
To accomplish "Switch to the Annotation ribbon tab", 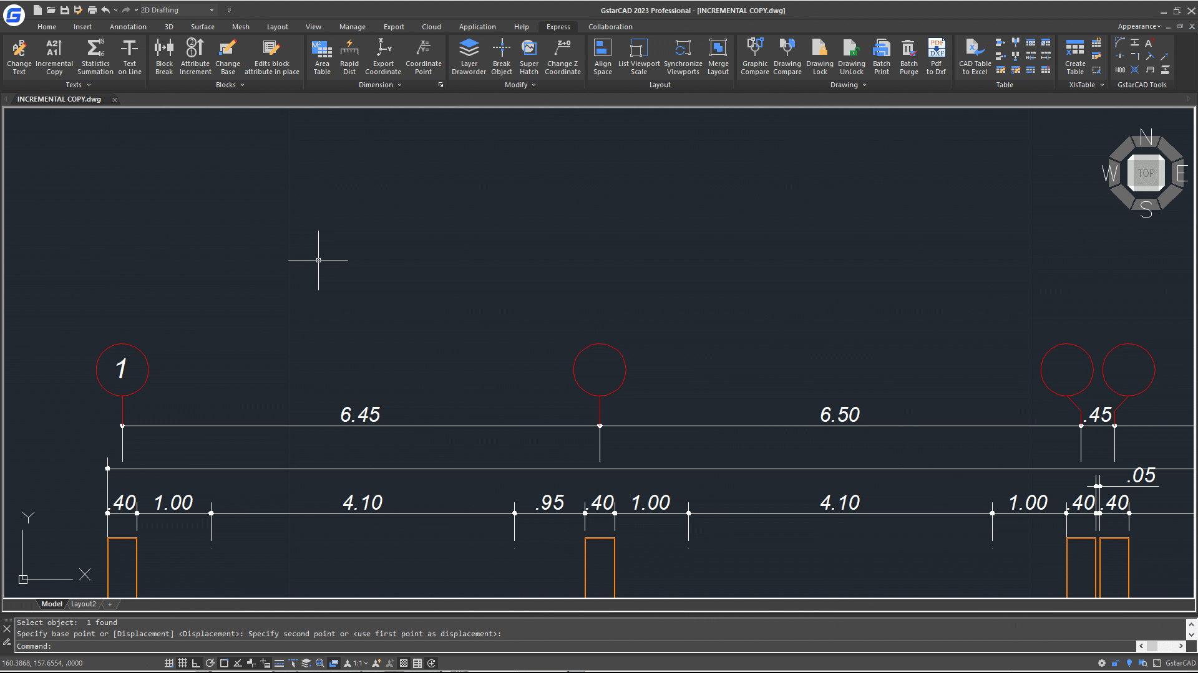I will point(128,27).
